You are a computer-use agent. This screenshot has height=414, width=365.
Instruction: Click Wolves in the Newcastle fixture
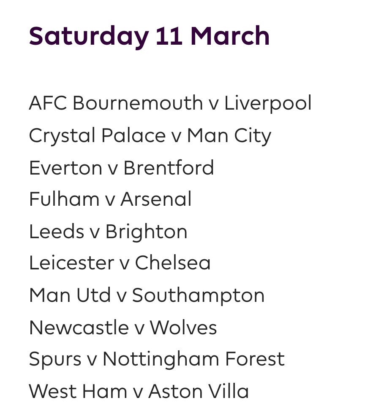[183, 328]
